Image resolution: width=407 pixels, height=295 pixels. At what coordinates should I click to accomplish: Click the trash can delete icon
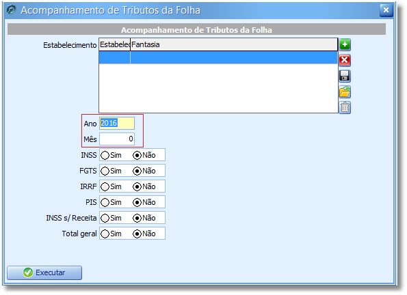pos(345,107)
